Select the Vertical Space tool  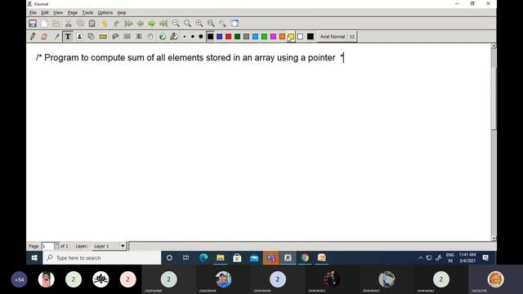coord(139,36)
